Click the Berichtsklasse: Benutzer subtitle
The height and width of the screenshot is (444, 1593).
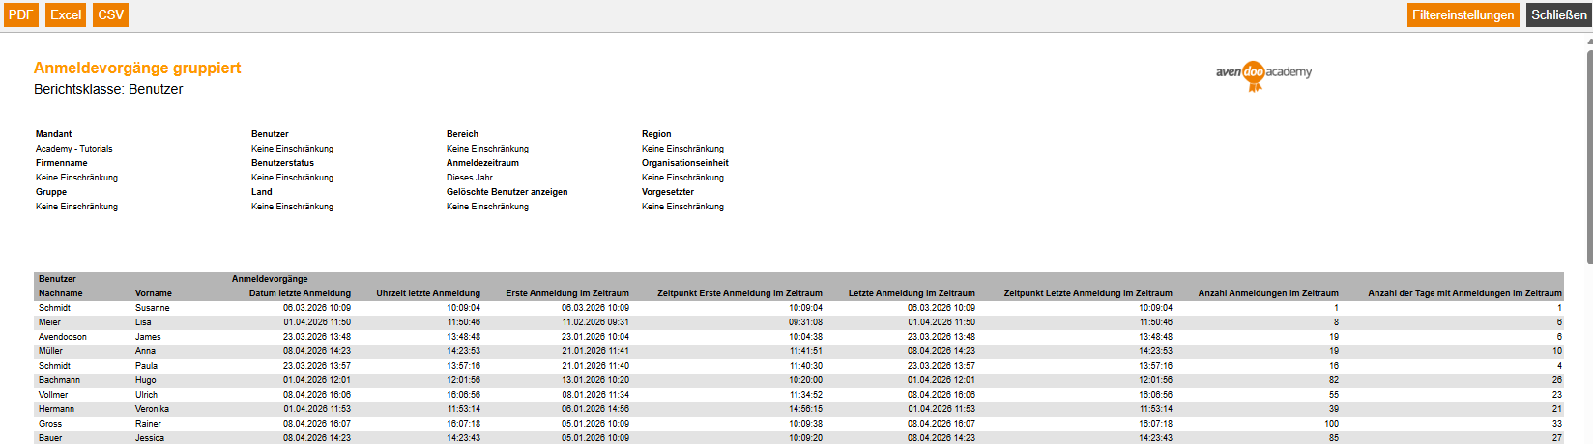pos(108,89)
